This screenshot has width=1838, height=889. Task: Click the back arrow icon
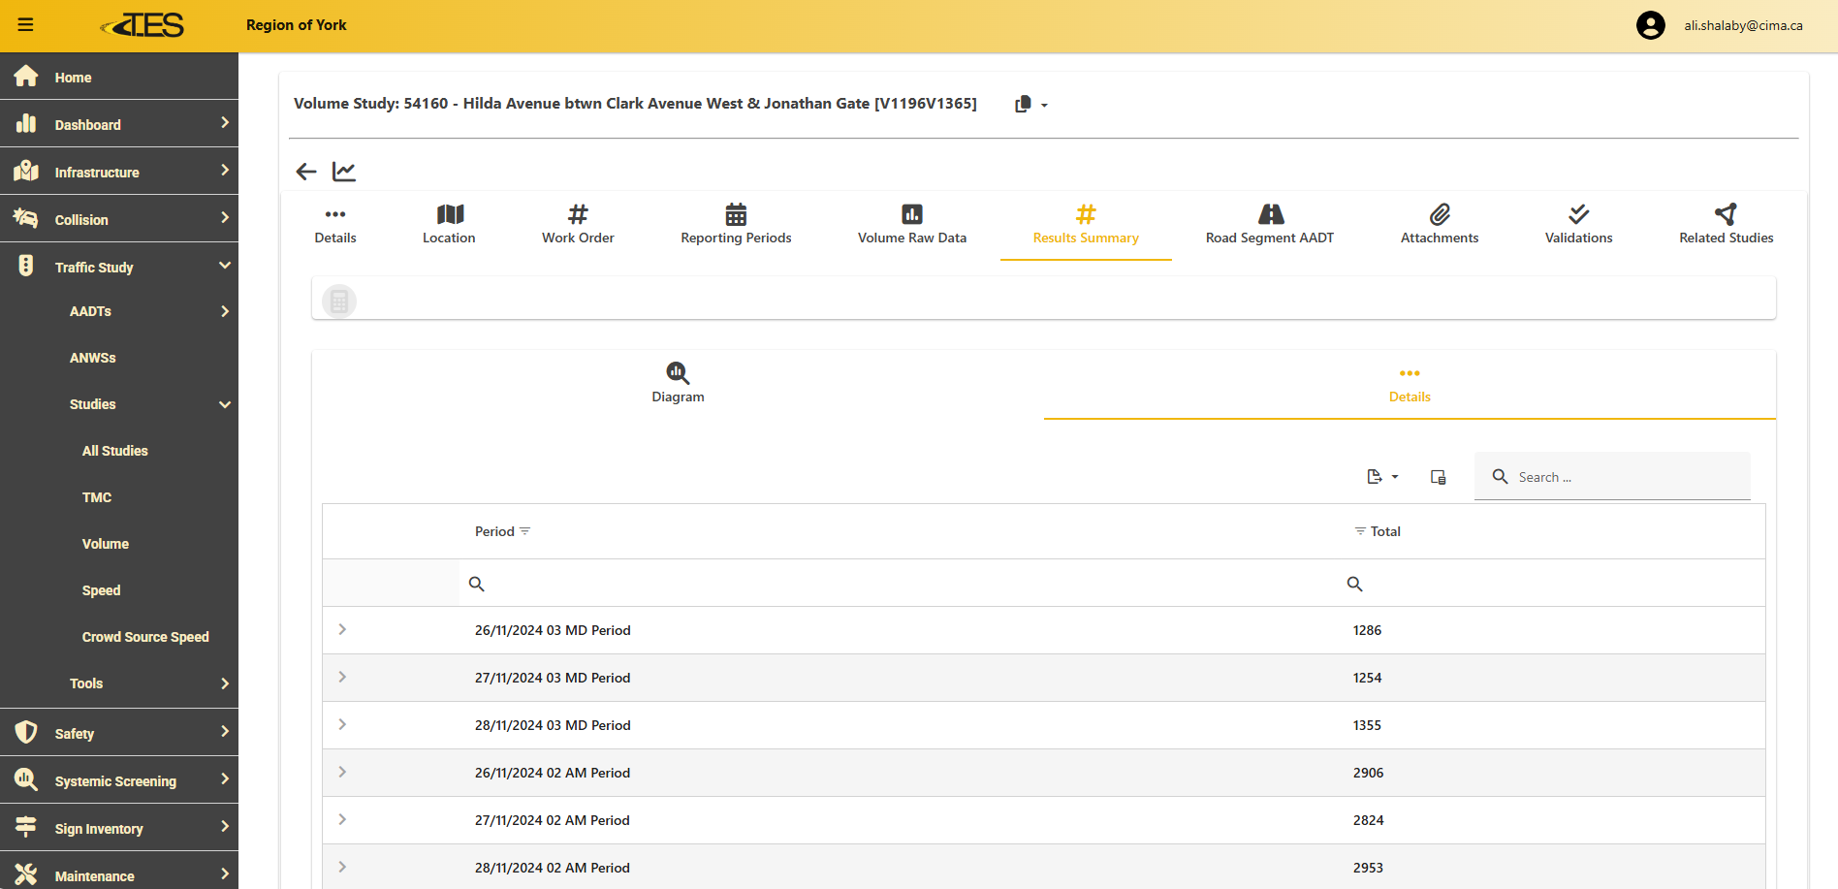[x=306, y=172]
